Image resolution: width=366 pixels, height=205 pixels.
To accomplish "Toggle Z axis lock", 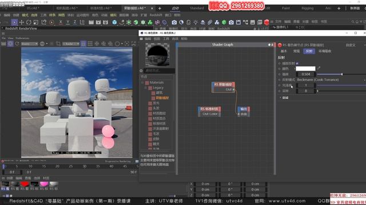I will pyautogui.click(x=75, y=22).
